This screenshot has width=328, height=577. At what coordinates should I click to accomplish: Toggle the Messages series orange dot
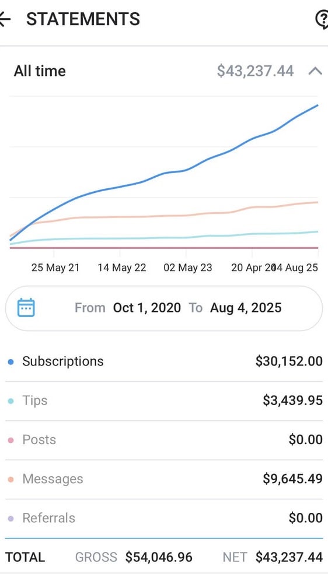(11, 480)
